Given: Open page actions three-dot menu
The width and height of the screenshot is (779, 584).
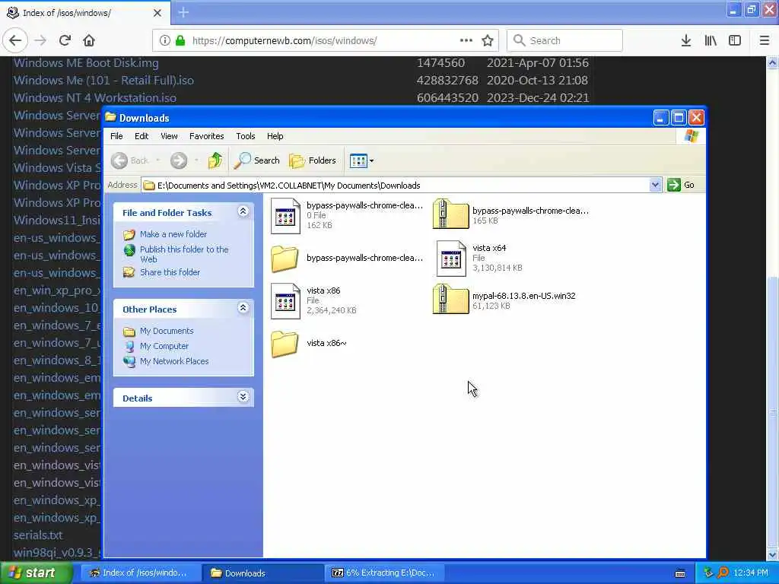Looking at the screenshot, I should click(466, 40).
